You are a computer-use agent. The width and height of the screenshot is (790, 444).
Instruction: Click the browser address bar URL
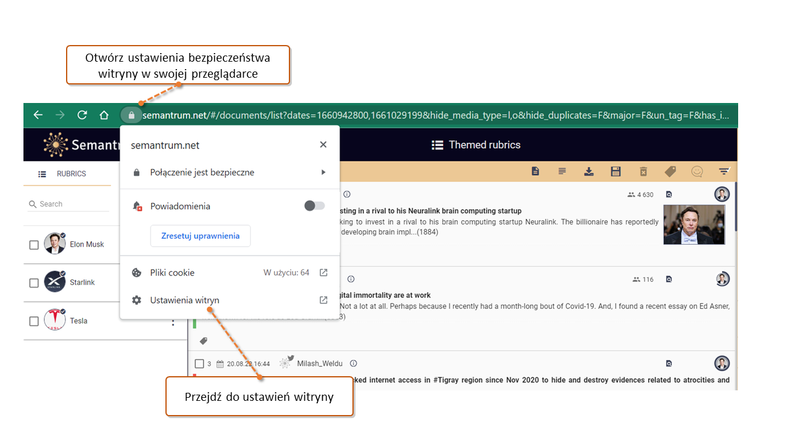(x=437, y=115)
